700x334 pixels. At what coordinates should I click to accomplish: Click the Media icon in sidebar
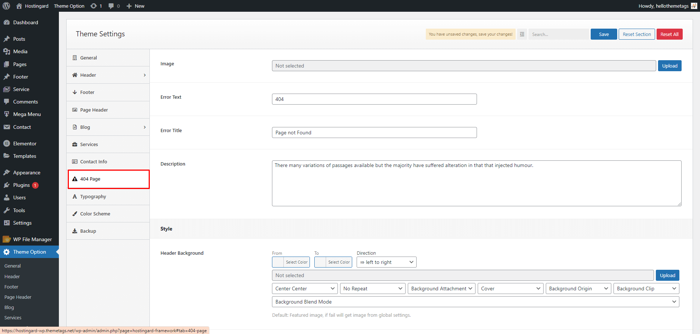tap(7, 51)
